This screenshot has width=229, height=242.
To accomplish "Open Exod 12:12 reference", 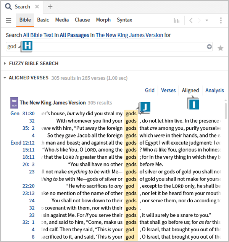I will click(23, 143).
